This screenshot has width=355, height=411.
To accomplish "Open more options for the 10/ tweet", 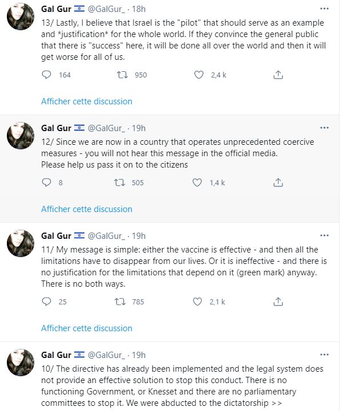I will coord(324,355).
